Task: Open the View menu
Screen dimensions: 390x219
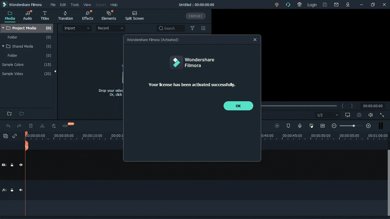Action: point(87,5)
